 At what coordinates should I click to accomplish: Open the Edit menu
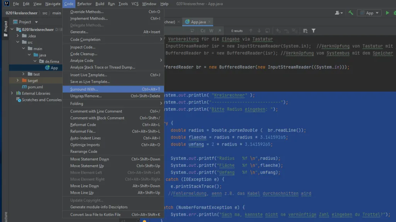pyautogui.click(x=26, y=4)
